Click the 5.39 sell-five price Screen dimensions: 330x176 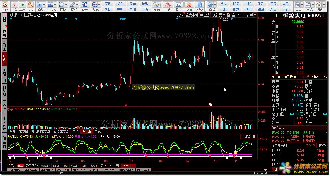click(300, 27)
